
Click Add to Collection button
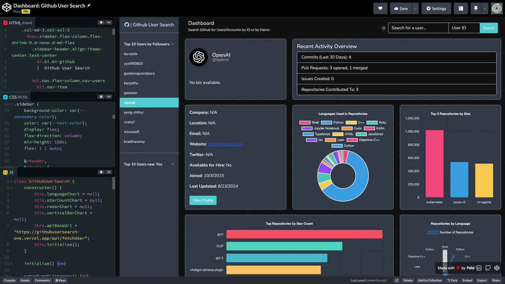tap(430, 280)
